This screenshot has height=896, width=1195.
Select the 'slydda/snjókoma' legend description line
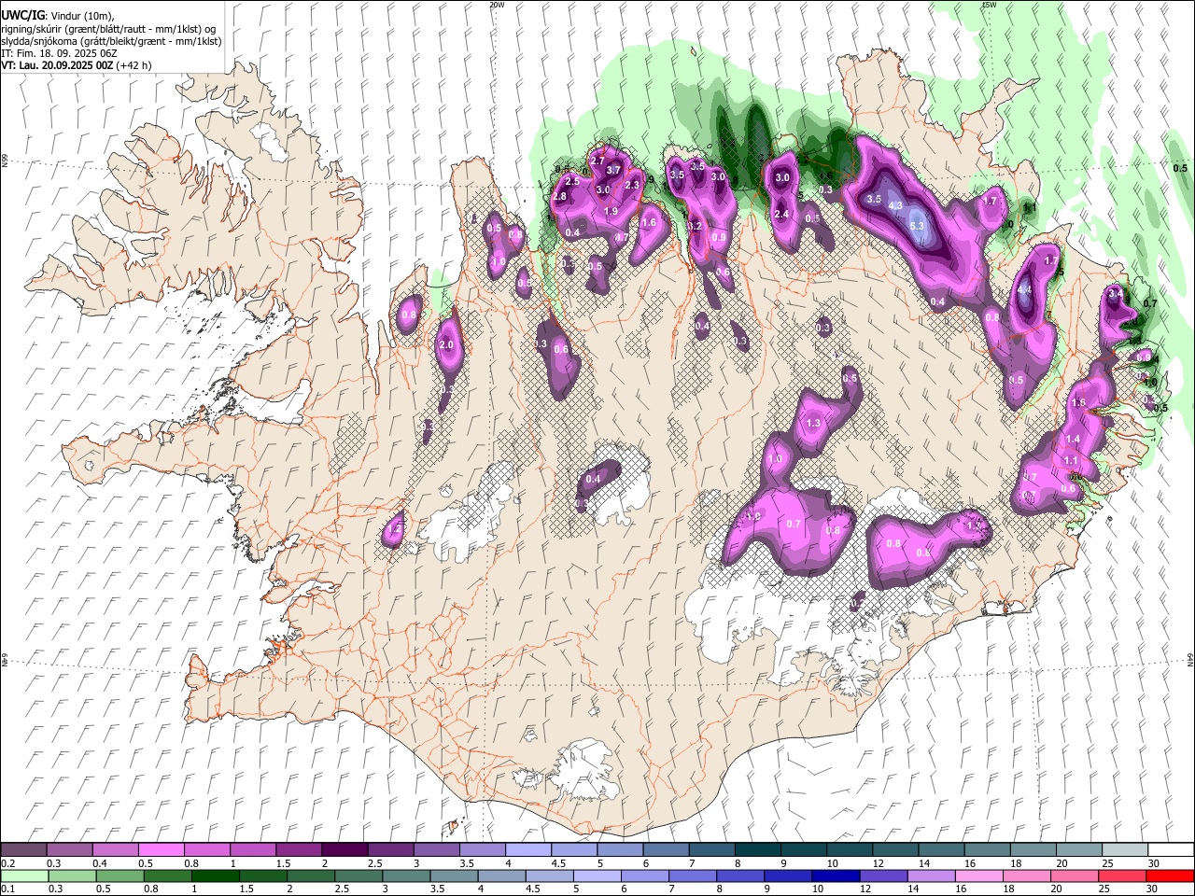click(111, 41)
